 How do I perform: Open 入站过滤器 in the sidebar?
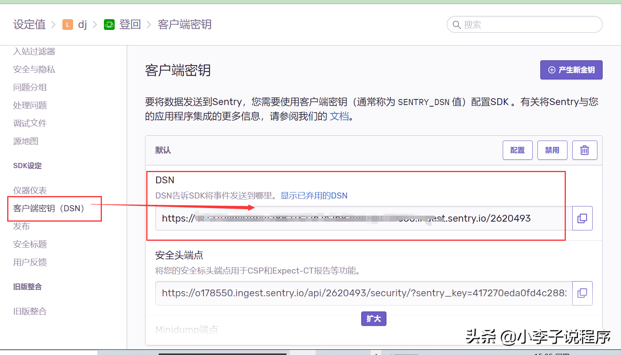(34, 52)
